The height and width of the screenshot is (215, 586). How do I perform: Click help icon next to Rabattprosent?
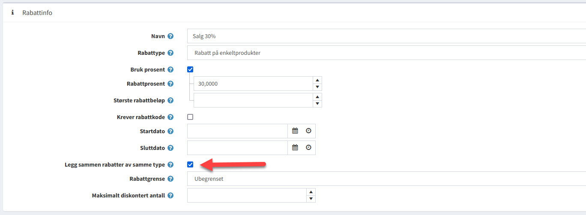[x=170, y=84]
